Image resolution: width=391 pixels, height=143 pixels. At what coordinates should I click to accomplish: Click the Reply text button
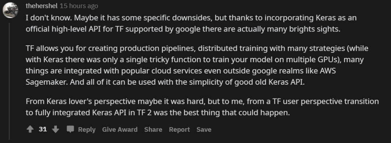click(x=87, y=130)
